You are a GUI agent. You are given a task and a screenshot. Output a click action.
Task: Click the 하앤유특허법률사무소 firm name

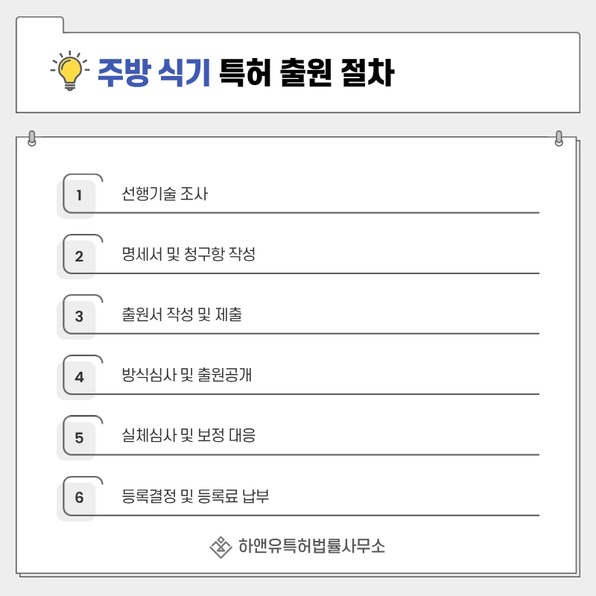[x=311, y=547]
